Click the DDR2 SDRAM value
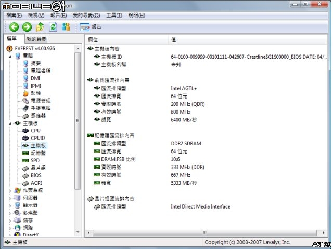The height and width of the screenshot is (249, 333). (186, 144)
